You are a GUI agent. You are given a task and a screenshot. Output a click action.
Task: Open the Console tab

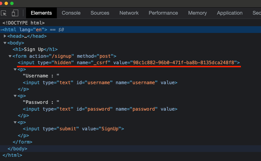[71, 13]
